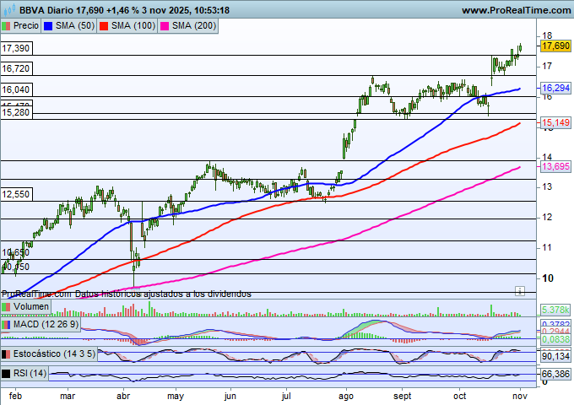The height and width of the screenshot is (405, 574).
Task: Open the RSI (14) indicator label
Action: coord(30,373)
